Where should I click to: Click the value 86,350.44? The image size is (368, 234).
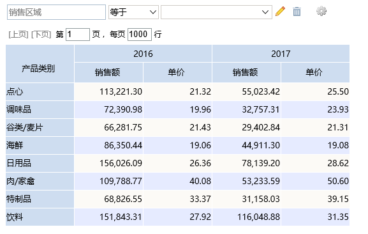123,145
